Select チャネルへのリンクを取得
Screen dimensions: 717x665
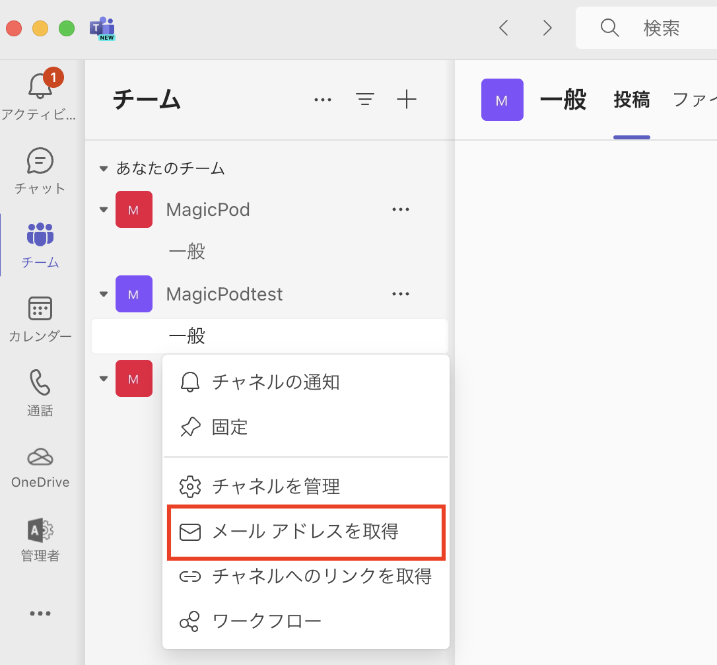pos(306,577)
